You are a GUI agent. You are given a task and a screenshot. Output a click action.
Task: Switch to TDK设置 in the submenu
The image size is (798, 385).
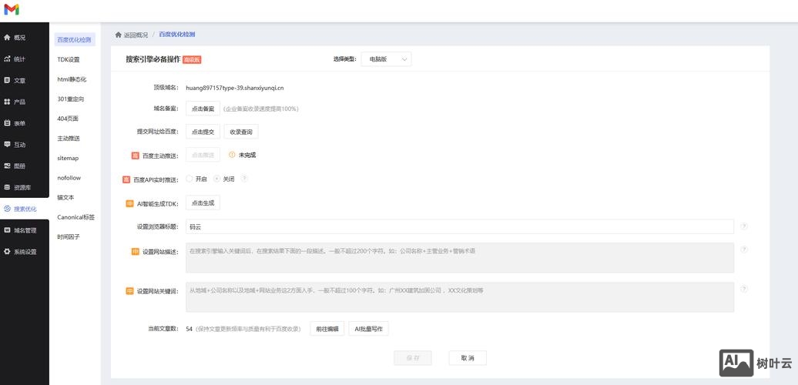coord(68,59)
